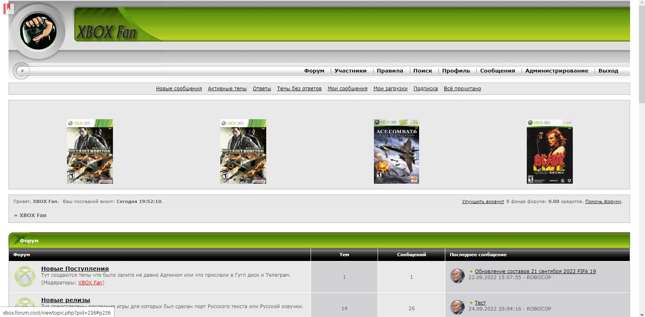This screenshot has height=317, width=645.
Task: Click the page scrollbar down arrow
Action: point(642,314)
